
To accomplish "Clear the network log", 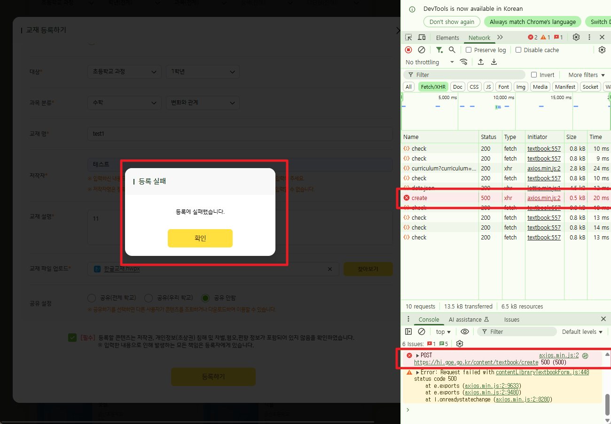I will pos(422,50).
